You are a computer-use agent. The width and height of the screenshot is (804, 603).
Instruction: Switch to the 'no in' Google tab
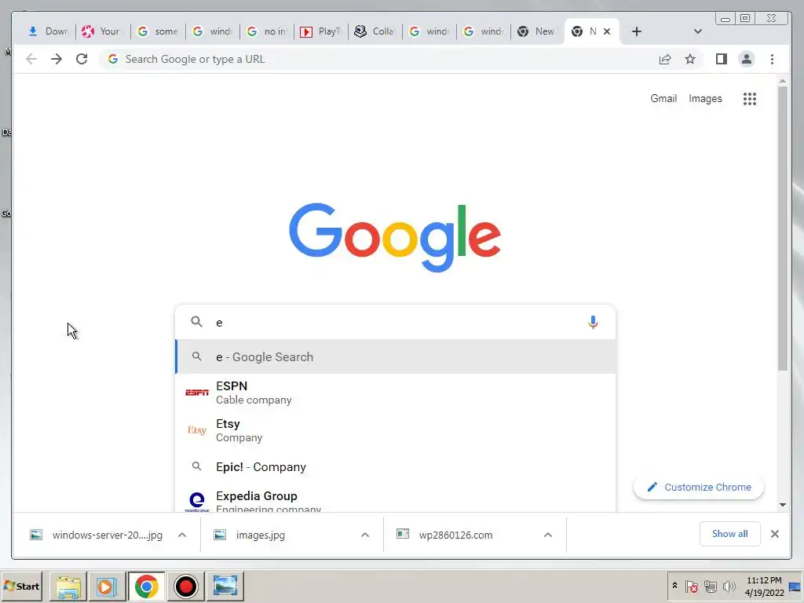click(x=266, y=31)
